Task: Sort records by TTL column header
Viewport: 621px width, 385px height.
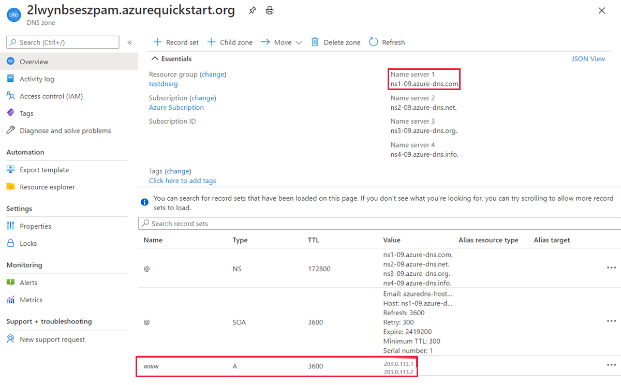Action: pos(314,240)
